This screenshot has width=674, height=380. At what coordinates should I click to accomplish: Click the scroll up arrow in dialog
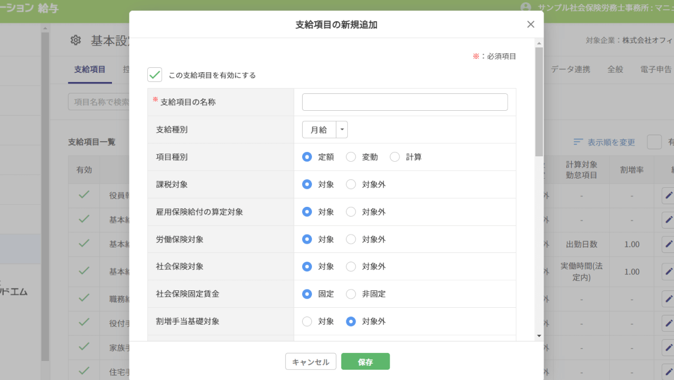tap(539, 43)
